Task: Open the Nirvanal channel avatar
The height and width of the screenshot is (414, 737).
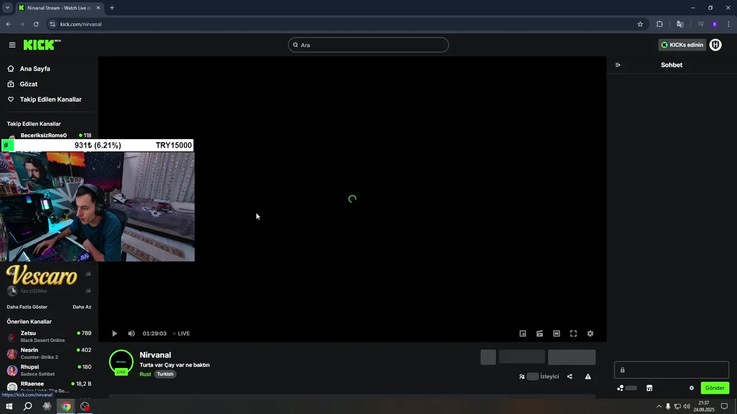Action: coord(121,362)
